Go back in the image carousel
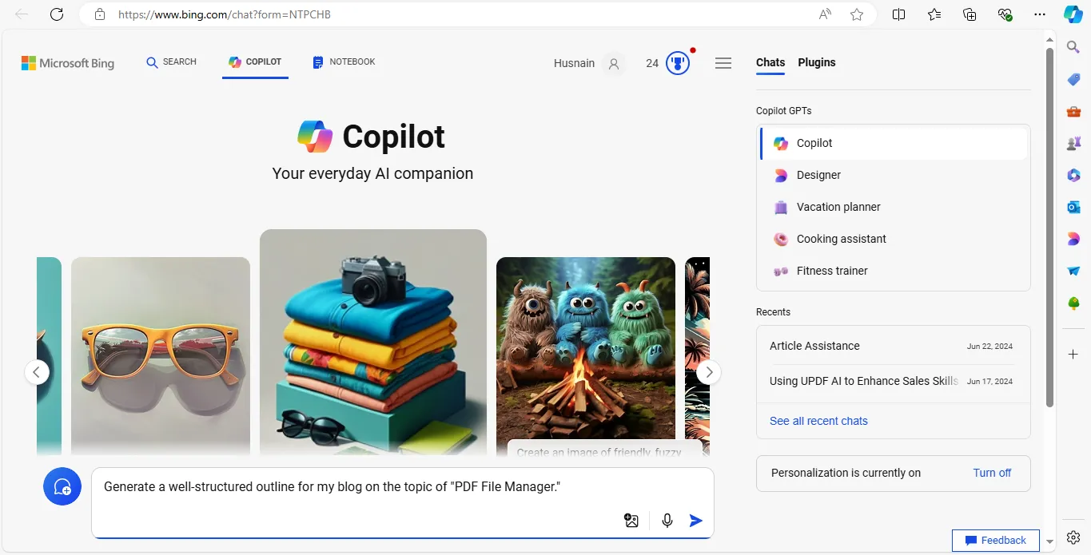1091x555 pixels. [x=37, y=372]
